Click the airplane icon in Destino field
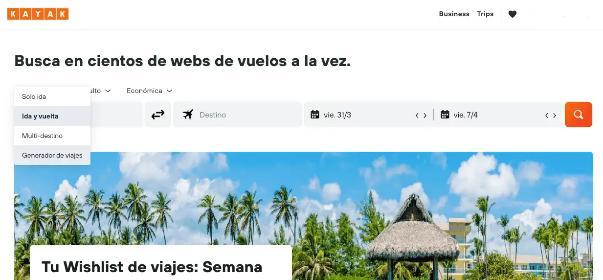The height and width of the screenshot is (280, 603). pyautogui.click(x=188, y=115)
